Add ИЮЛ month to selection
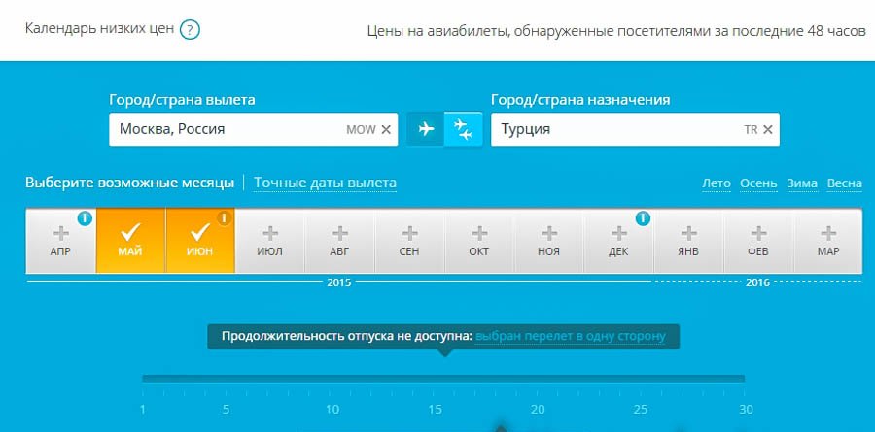875x432 pixels. (270, 241)
